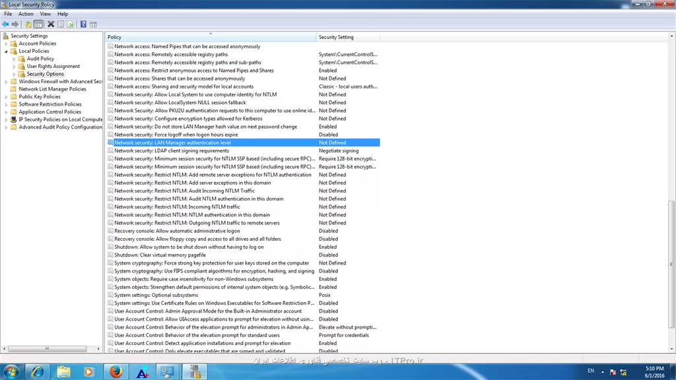Show hidden tray icons arrow
The width and height of the screenshot is (676, 380).
click(603, 372)
